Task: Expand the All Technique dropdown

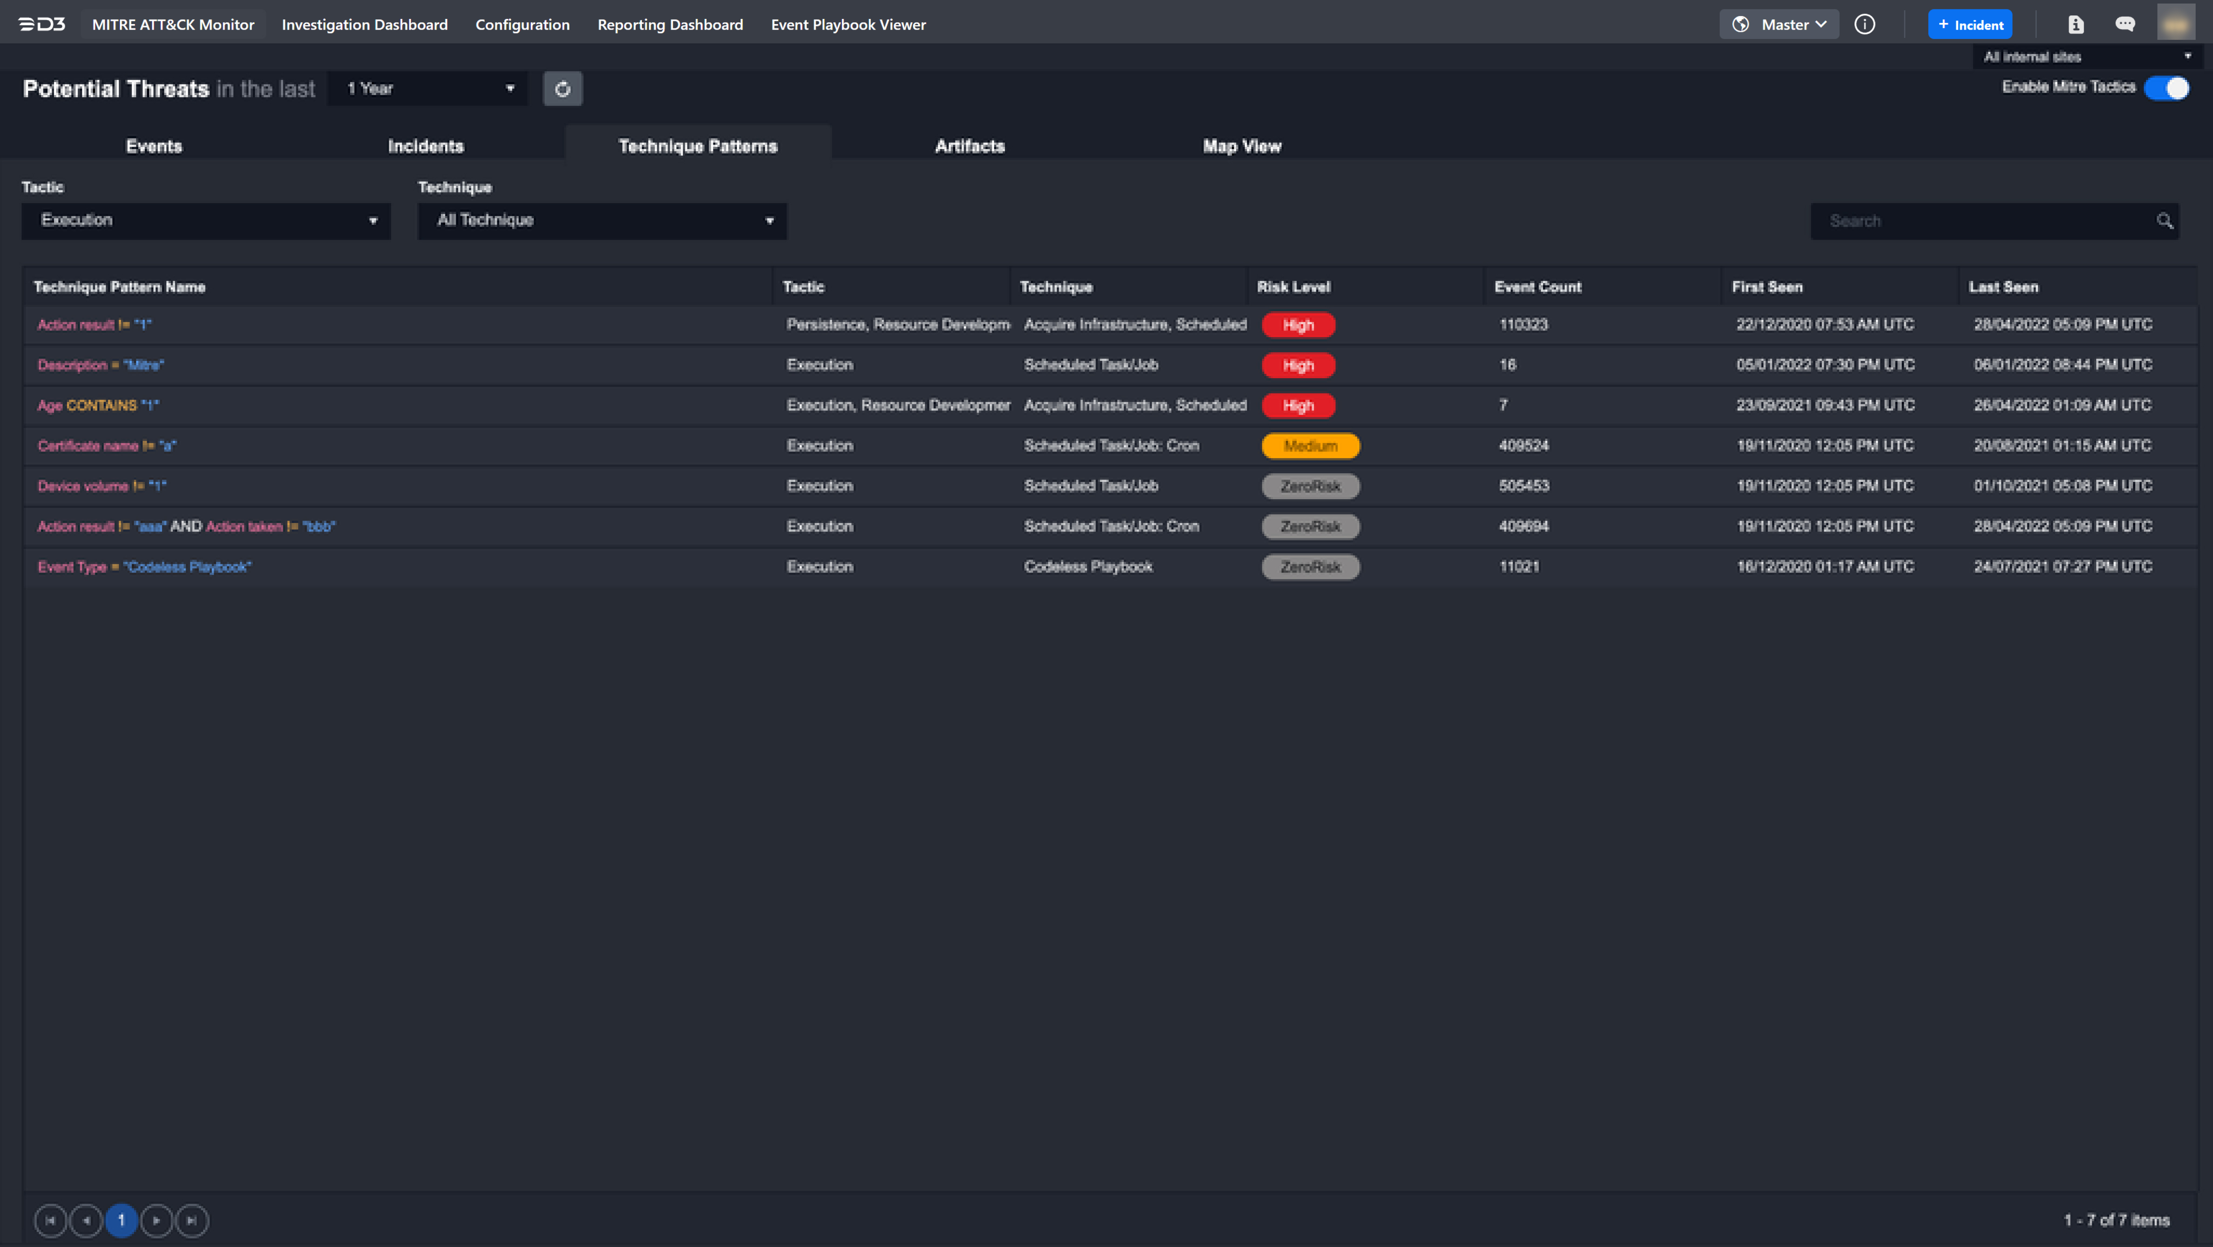Action: (x=602, y=221)
